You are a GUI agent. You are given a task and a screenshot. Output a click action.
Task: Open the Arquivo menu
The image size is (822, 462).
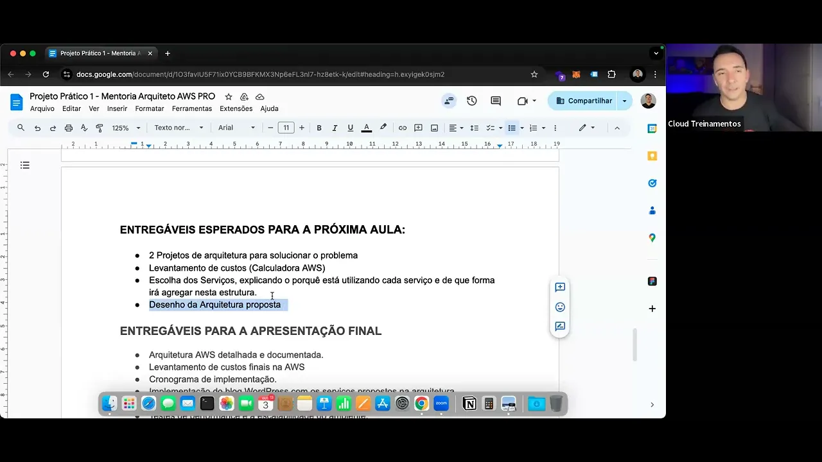click(42, 108)
